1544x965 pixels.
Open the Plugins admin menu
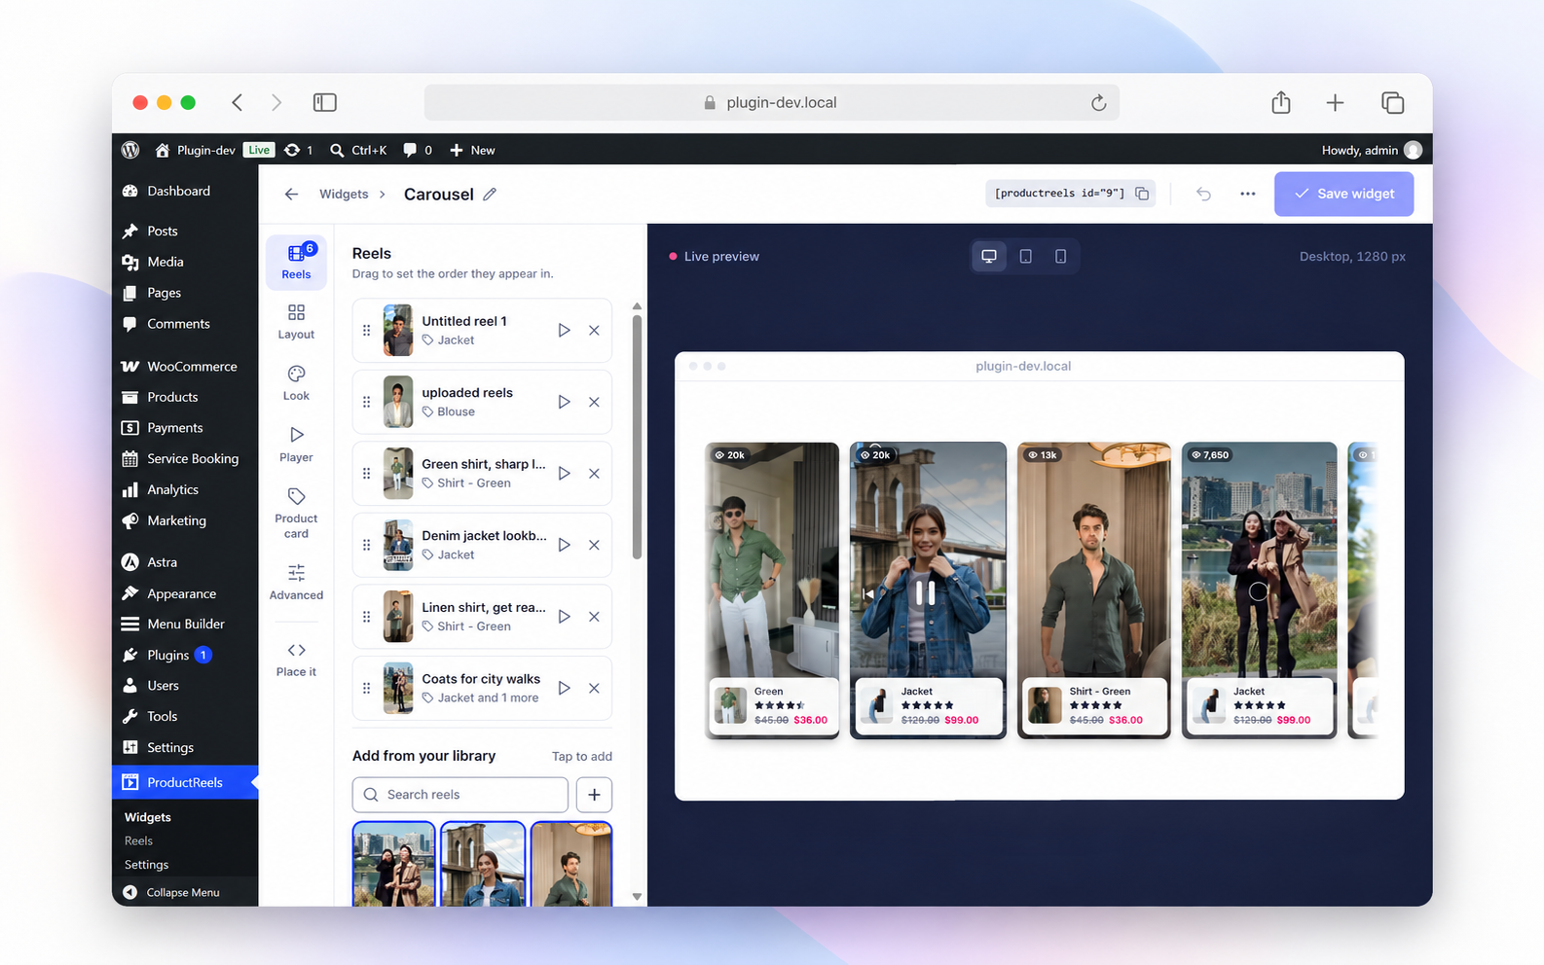pos(185,655)
